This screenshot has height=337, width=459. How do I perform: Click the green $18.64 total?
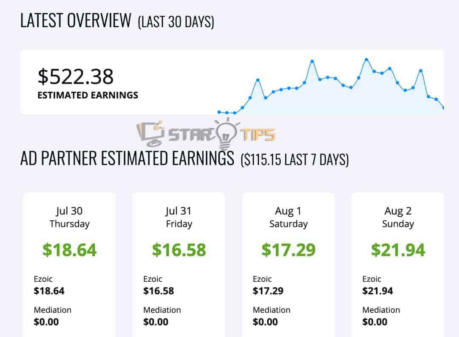69,250
